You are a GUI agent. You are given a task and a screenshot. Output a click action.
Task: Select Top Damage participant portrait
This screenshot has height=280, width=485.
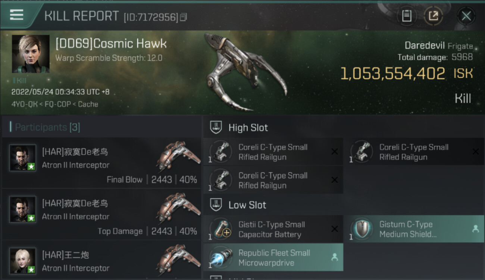(23, 209)
